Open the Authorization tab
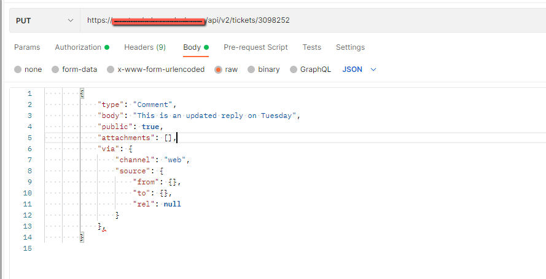 coord(78,47)
